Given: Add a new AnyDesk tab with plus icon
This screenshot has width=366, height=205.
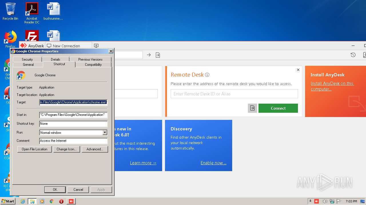Looking at the screenshot, I should [x=96, y=46].
